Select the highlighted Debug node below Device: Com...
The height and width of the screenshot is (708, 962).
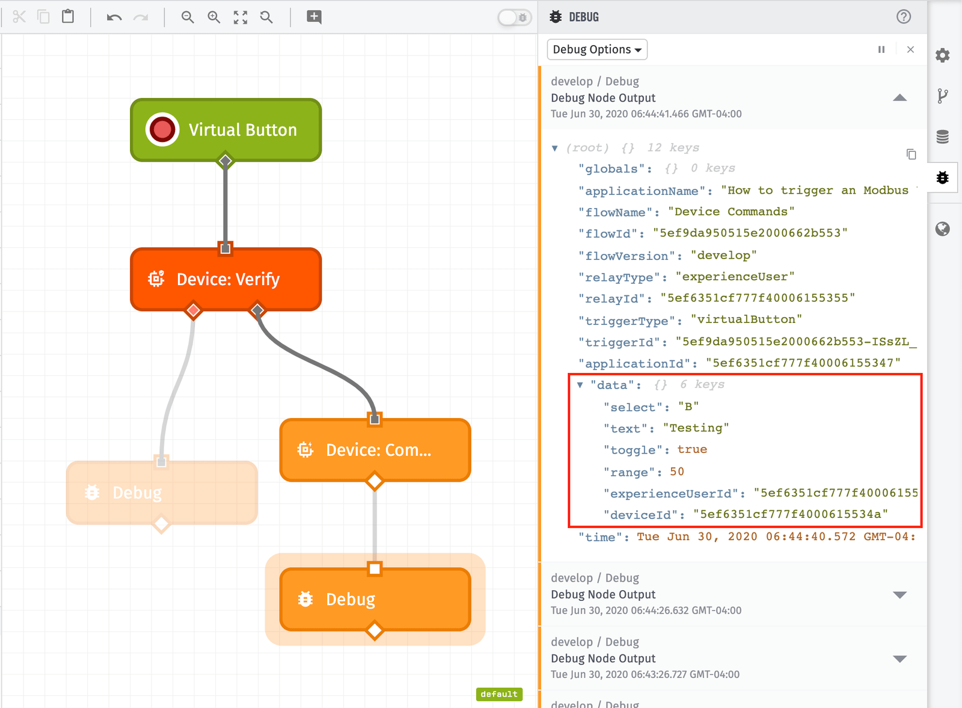(375, 599)
